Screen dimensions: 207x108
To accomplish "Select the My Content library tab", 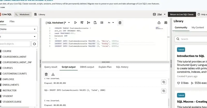I will click(198, 27).
